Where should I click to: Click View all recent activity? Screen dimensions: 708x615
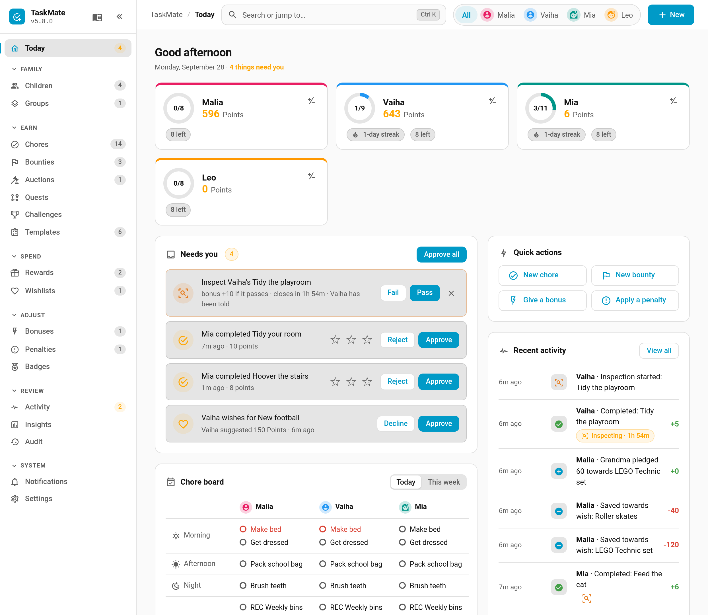(659, 351)
